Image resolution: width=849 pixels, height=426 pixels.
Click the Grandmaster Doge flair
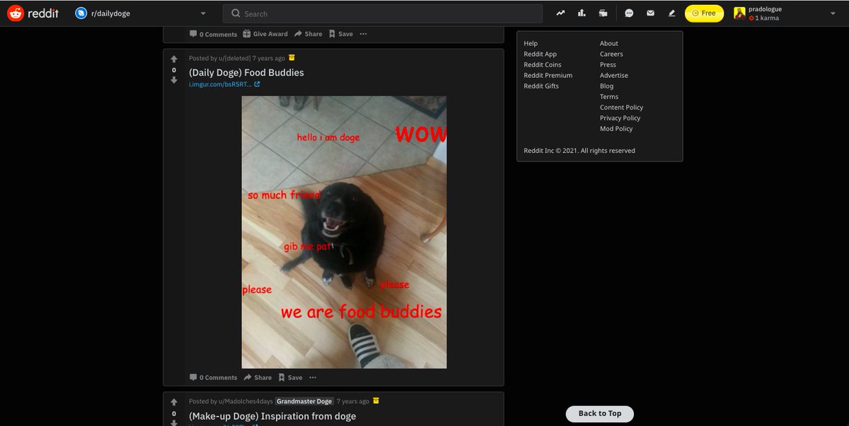304,401
